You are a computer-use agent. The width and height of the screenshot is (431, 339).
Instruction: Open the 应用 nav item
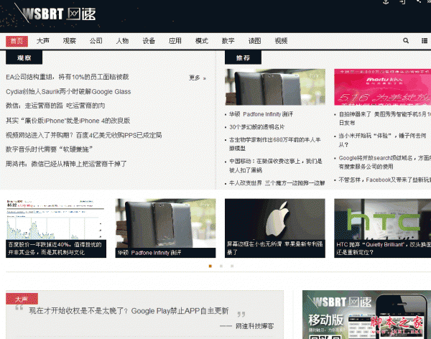point(175,41)
